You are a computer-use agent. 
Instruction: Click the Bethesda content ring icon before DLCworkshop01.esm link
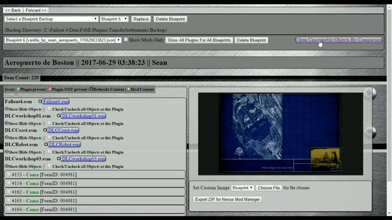pos(59,116)
